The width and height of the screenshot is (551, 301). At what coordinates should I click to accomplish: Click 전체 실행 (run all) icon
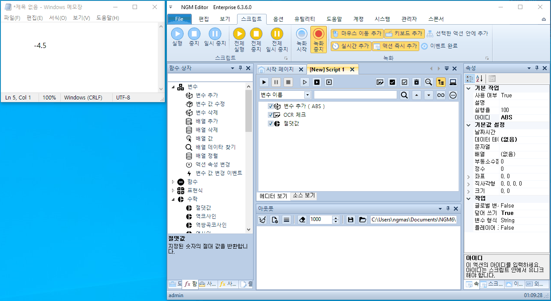pyautogui.click(x=239, y=34)
